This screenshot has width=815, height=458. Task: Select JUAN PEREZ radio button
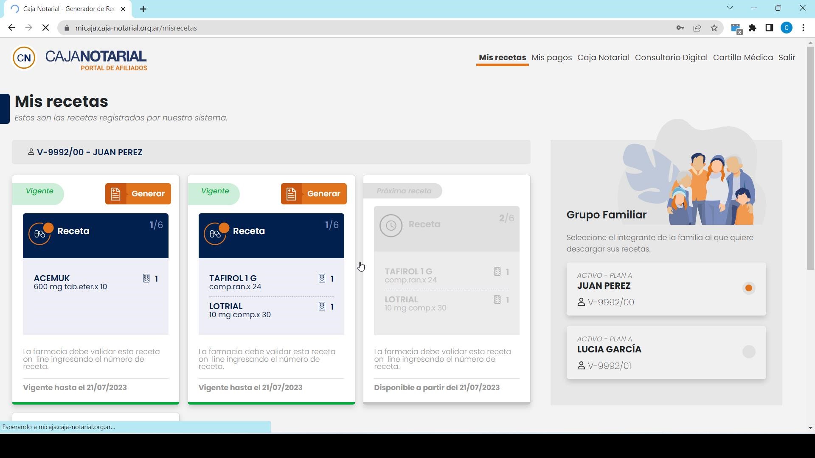[749, 288]
